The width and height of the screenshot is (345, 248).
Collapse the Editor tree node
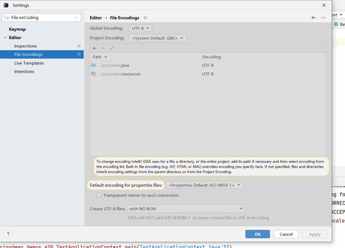click(6, 37)
